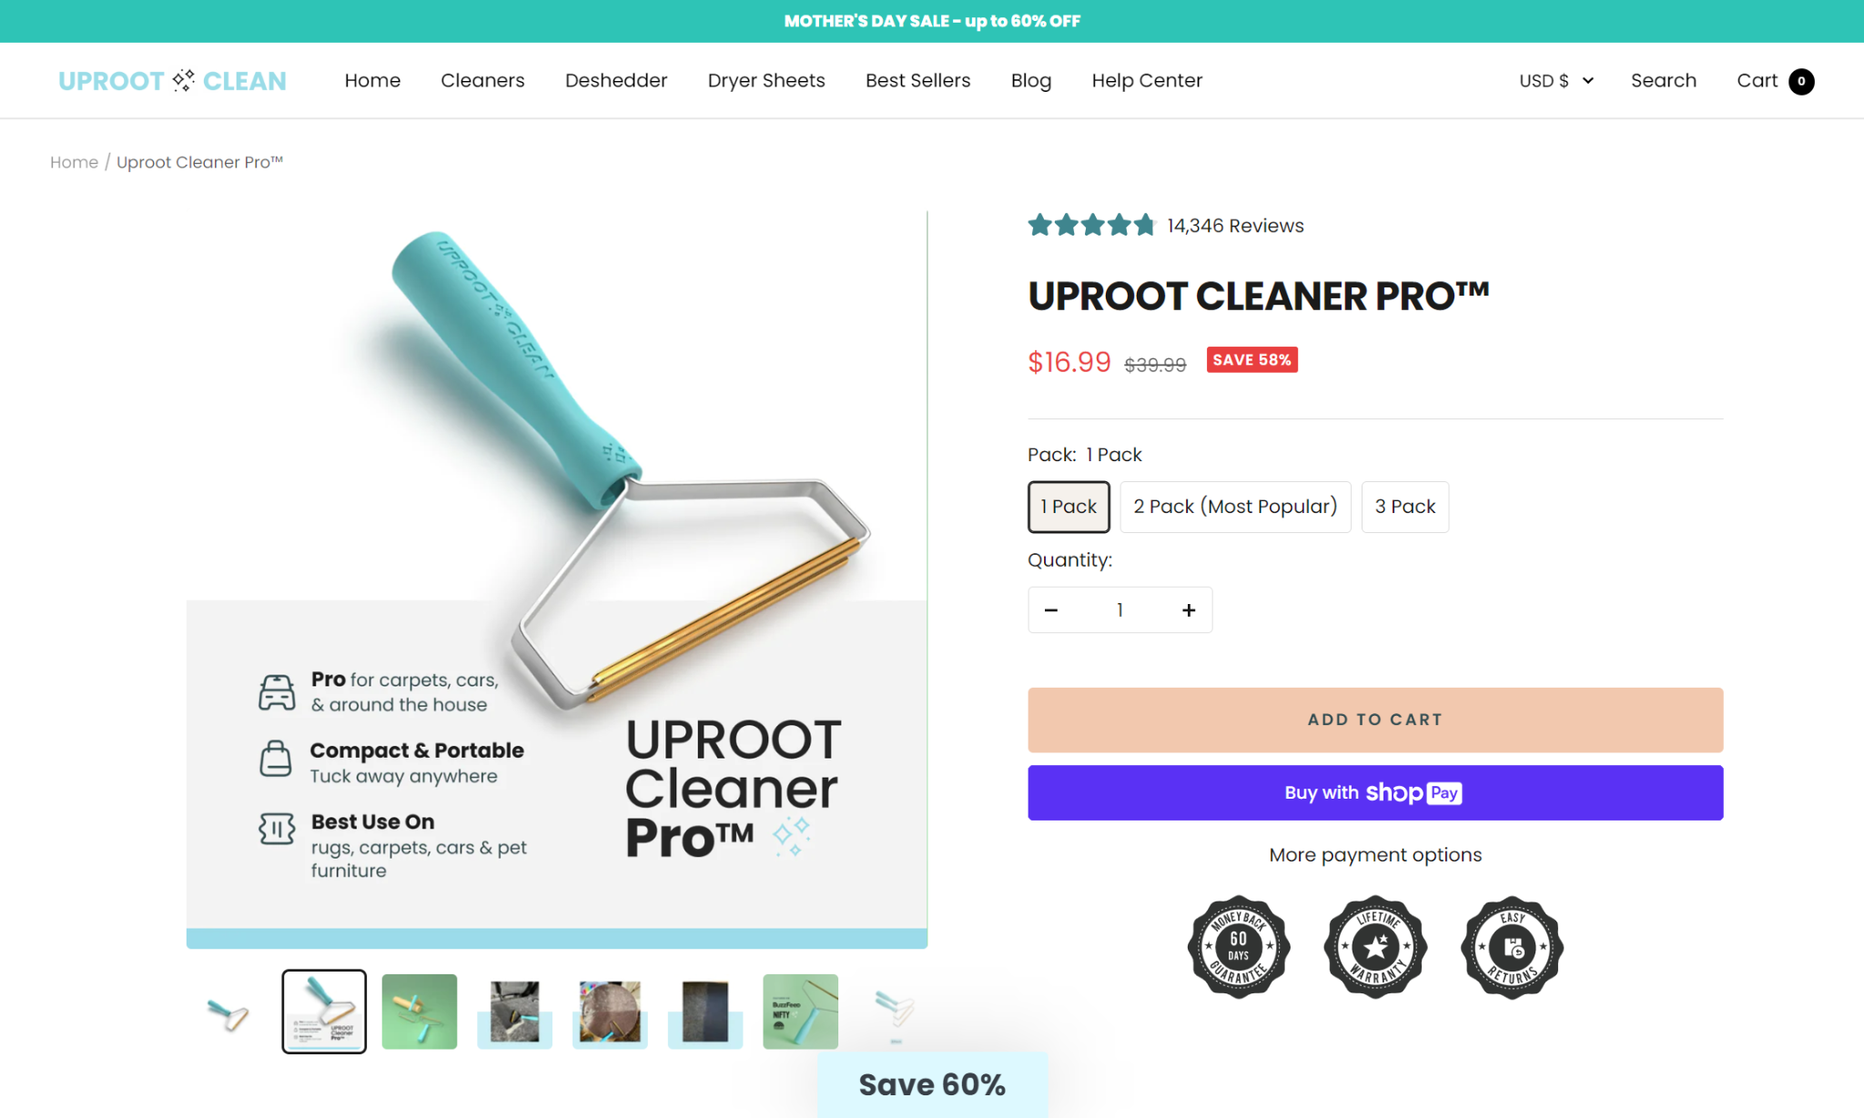Decrease quantity with minus button

1052,609
